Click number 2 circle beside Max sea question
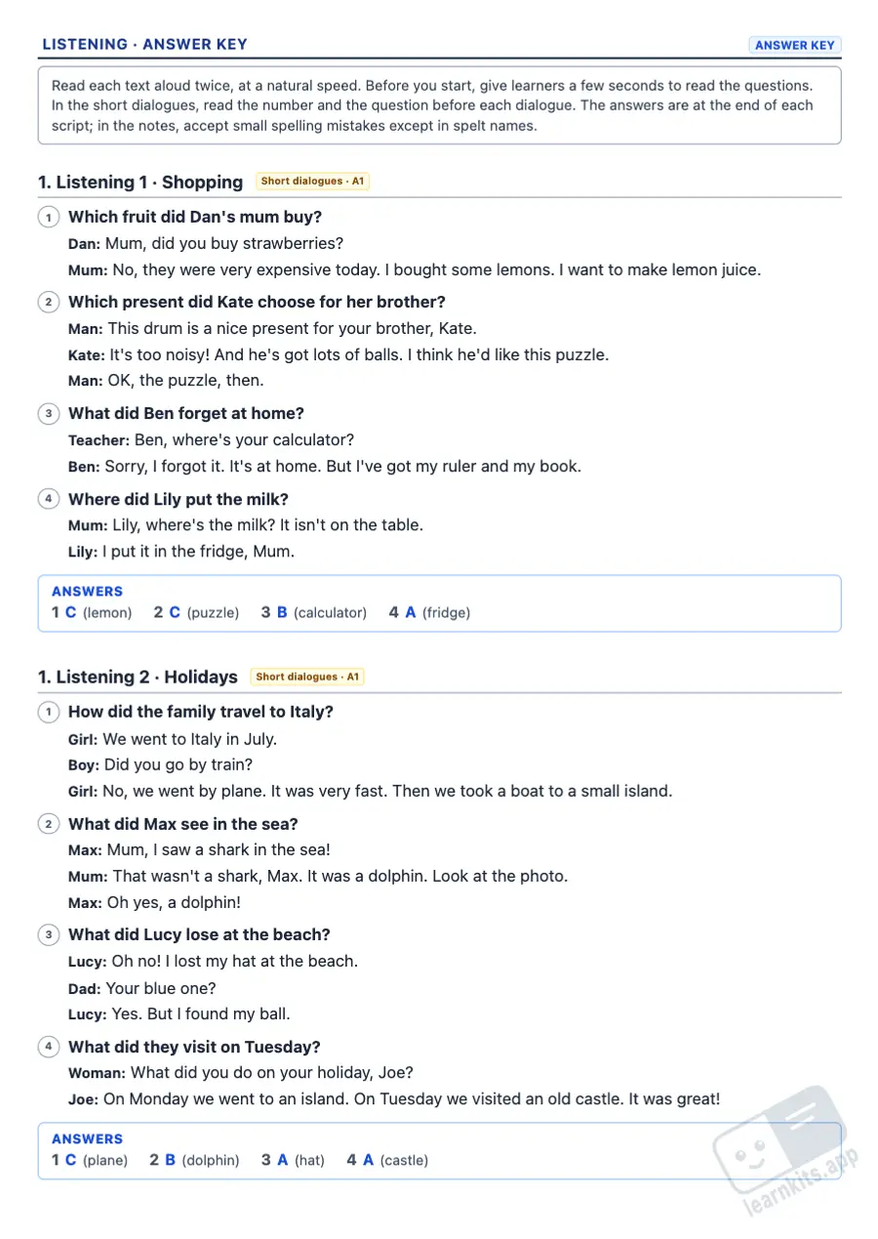Screen dimensions: 878x1239 click(x=49, y=824)
